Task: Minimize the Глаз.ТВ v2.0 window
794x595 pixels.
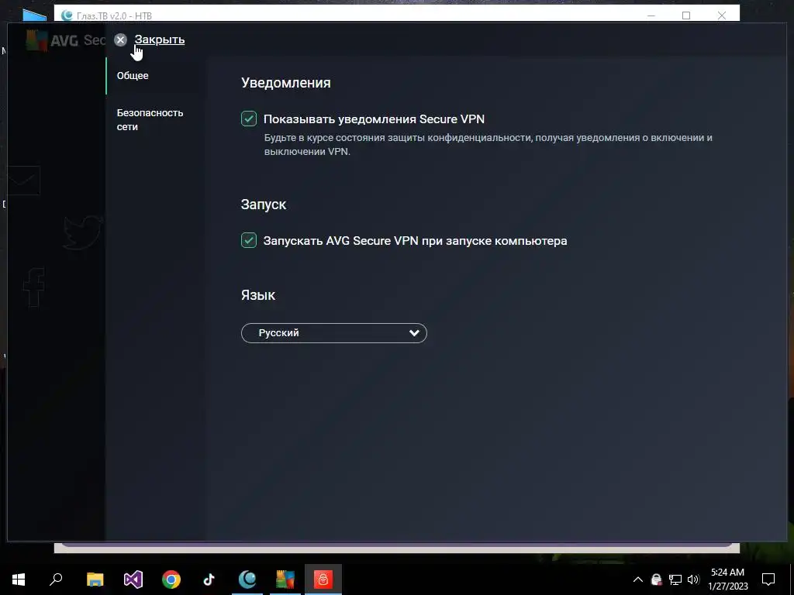Action: click(x=651, y=15)
